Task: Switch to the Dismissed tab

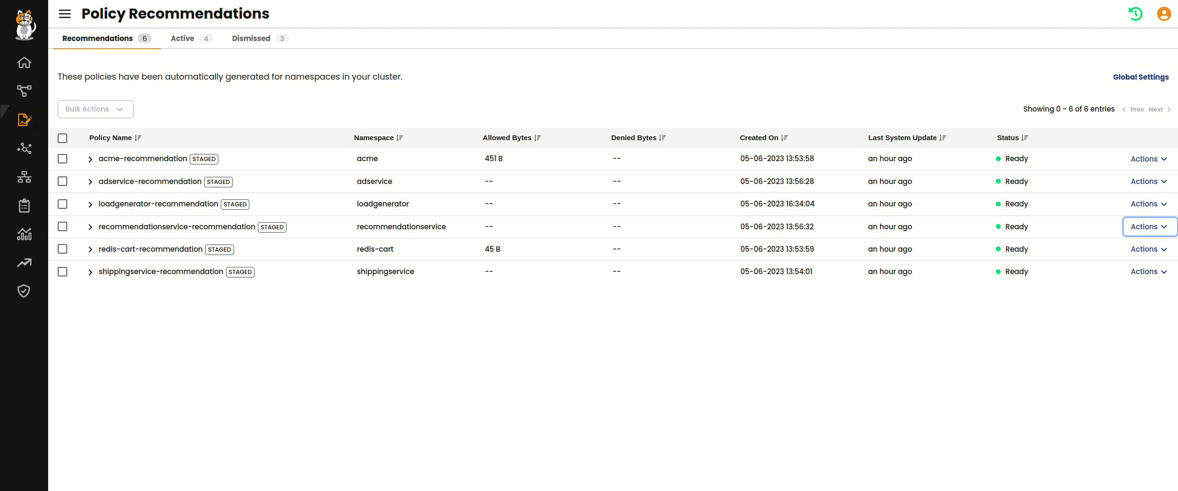Action: [260, 39]
